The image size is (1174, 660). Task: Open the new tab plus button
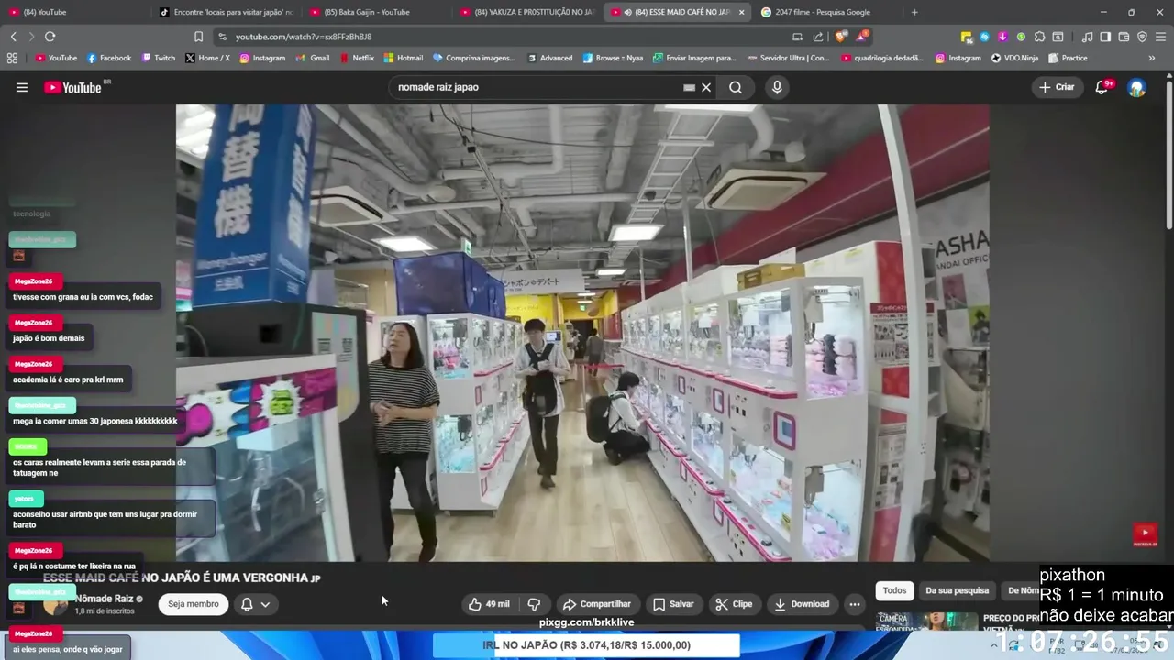click(914, 12)
